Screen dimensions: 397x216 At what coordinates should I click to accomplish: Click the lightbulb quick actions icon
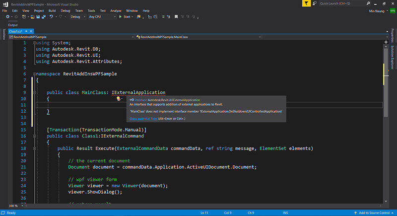pyautogui.click(x=118, y=99)
